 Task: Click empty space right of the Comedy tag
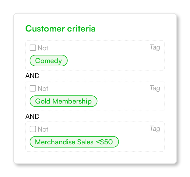click(115, 60)
